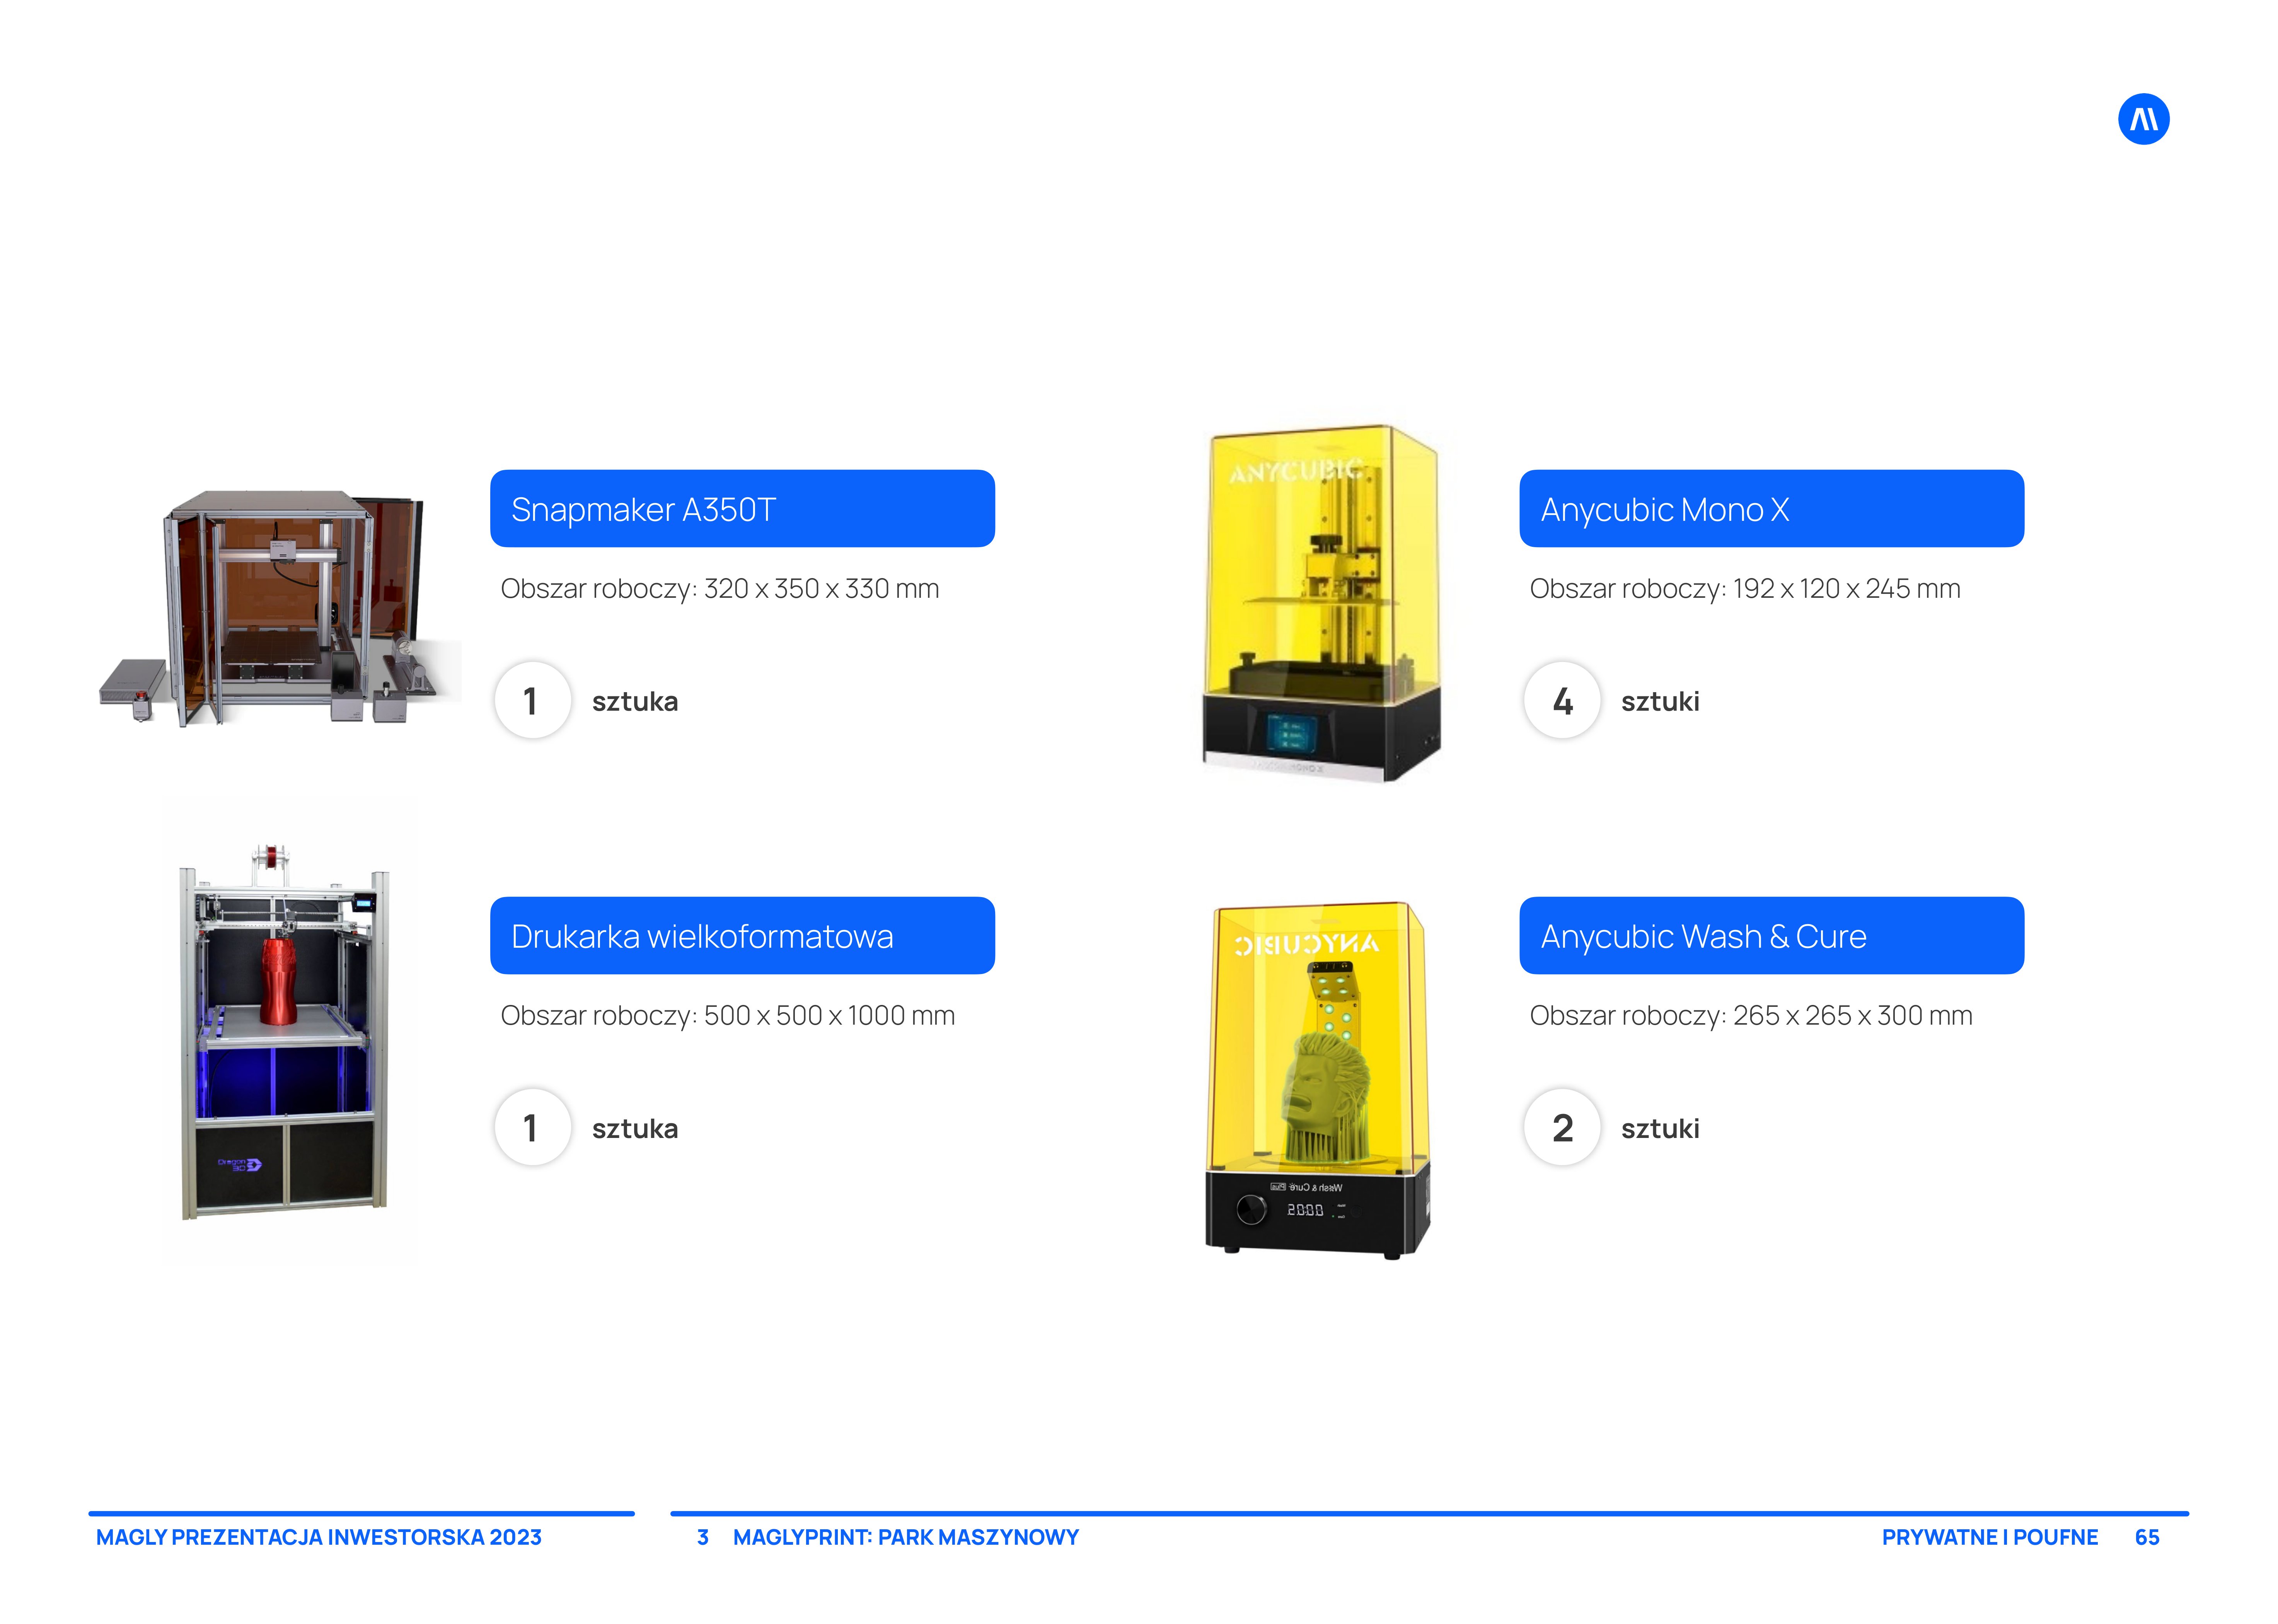The width and height of the screenshot is (2278, 1624).
Task: Click text 'Obszar roboczy: 192 x 120 x 245 mm'
Action: (x=1745, y=589)
